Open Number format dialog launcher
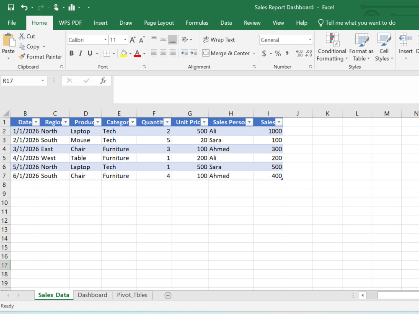Screen dimensions: 419x314 [310, 67]
